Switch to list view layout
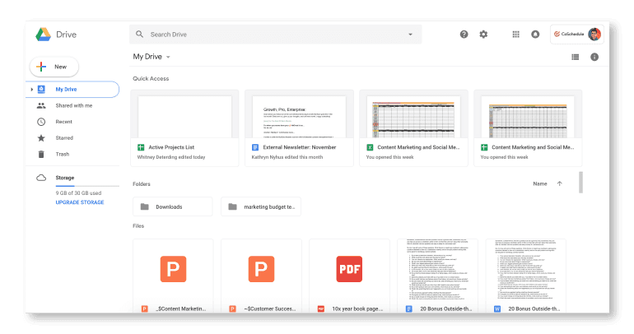The image size is (634, 334). point(575,57)
